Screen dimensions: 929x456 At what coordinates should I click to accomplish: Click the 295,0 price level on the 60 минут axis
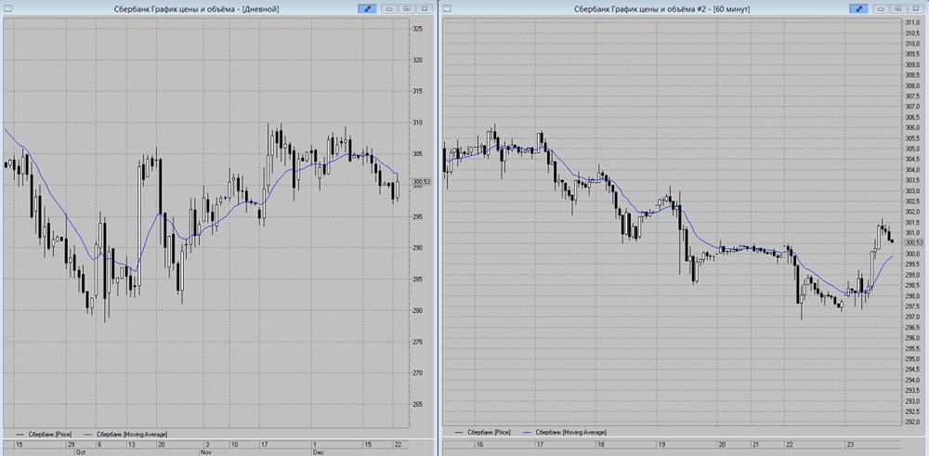coord(912,358)
